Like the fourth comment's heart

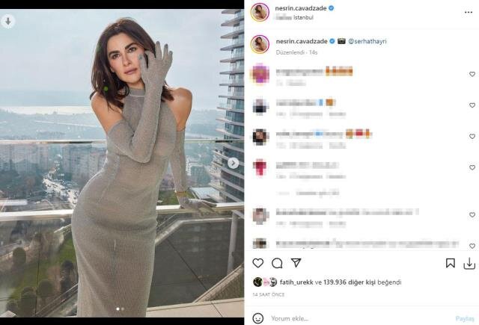pyautogui.click(x=472, y=167)
